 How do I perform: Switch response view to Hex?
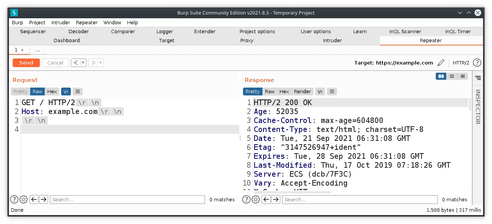pos(284,91)
